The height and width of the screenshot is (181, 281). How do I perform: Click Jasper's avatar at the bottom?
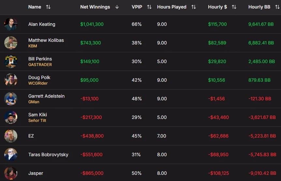(11, 173)
